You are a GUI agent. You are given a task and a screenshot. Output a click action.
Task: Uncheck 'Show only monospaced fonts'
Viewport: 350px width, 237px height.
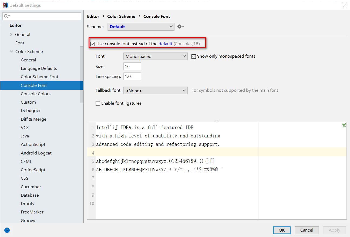[193, 56]
